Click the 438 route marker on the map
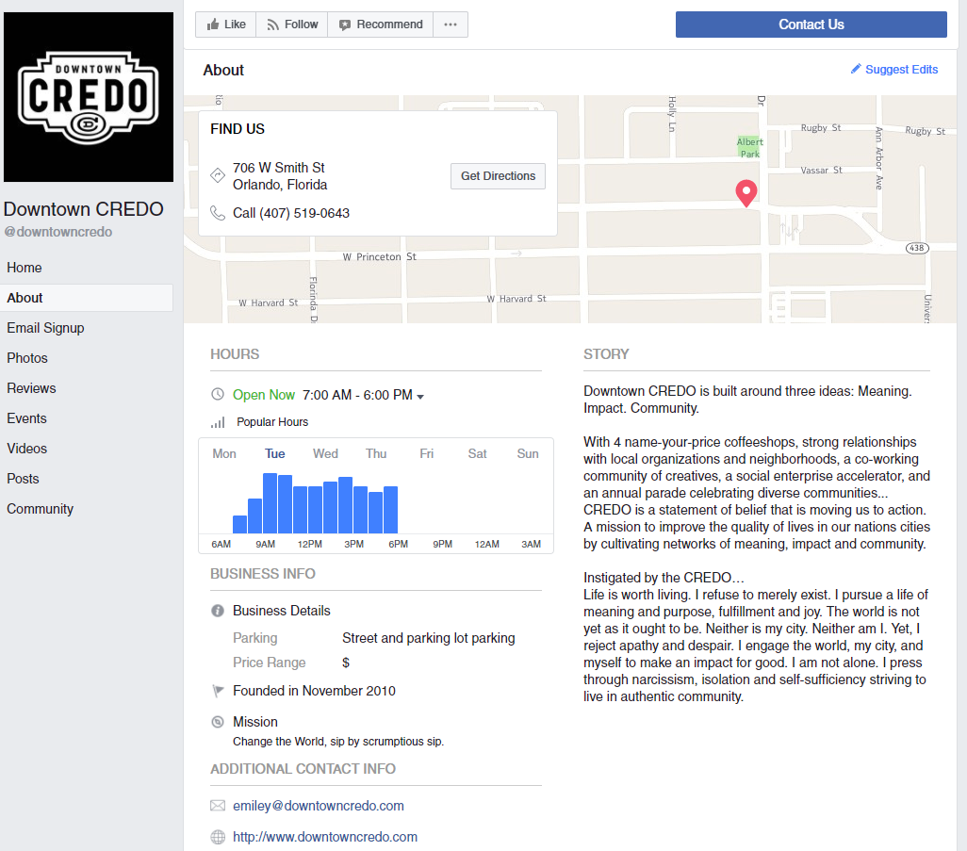Screen dimensions: 967x851 (917, 248)
